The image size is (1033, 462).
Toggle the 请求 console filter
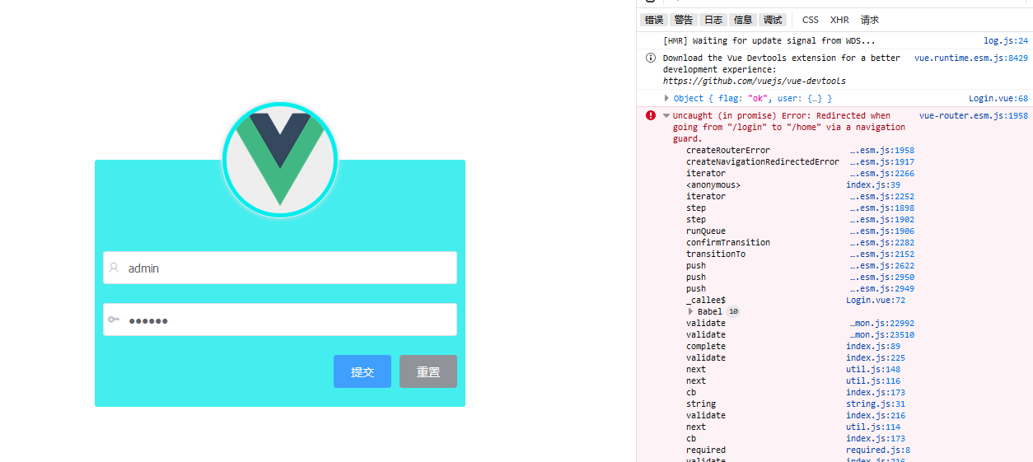pyautogui.click(x=870, y=20)
